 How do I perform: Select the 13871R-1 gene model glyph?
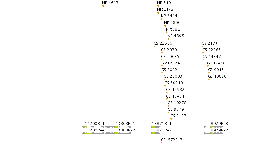156,127
